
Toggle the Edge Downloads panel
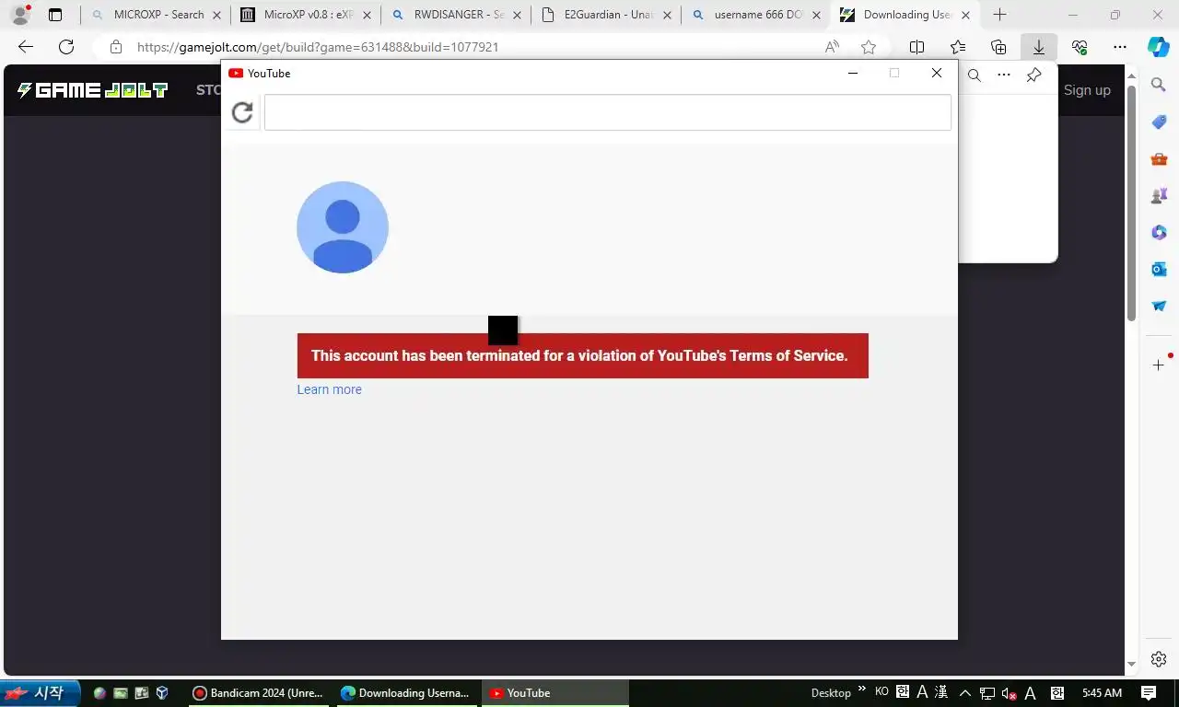click(x=1039, y=47)
